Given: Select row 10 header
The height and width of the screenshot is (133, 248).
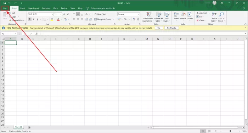Looking at the screenshot, I should [2, 76].
